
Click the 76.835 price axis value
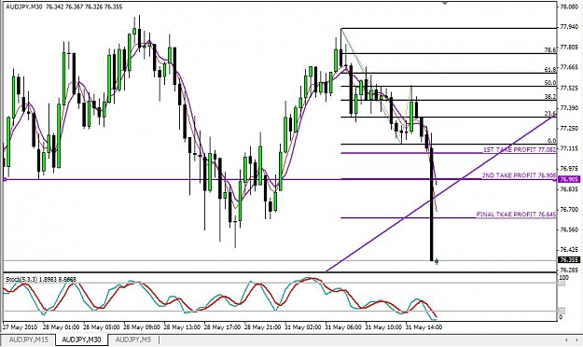pos(569,189)
